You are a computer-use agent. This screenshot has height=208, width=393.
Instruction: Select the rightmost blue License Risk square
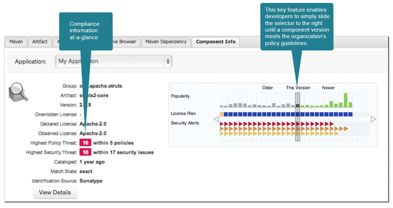coord(350,114)
